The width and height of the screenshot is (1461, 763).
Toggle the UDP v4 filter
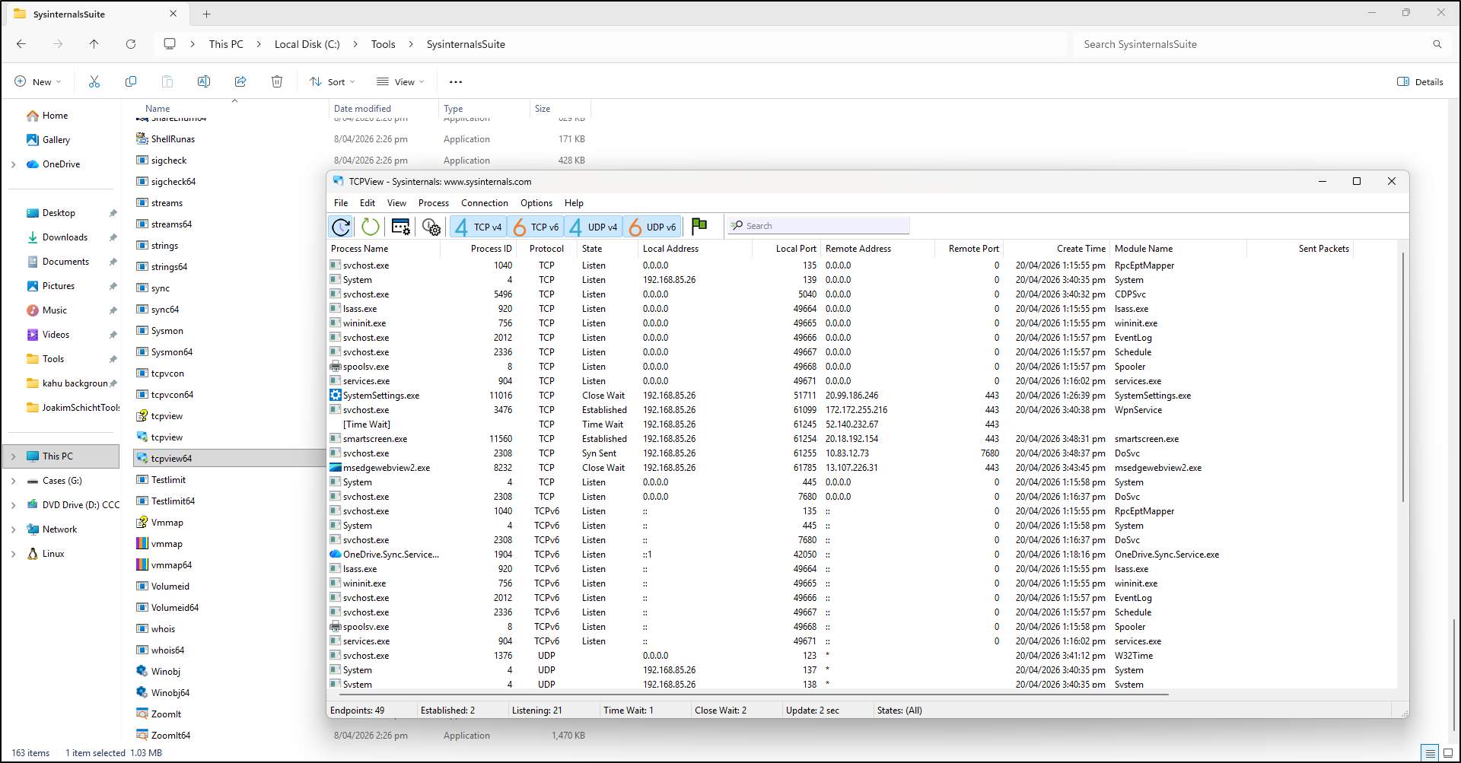(594, 227)
